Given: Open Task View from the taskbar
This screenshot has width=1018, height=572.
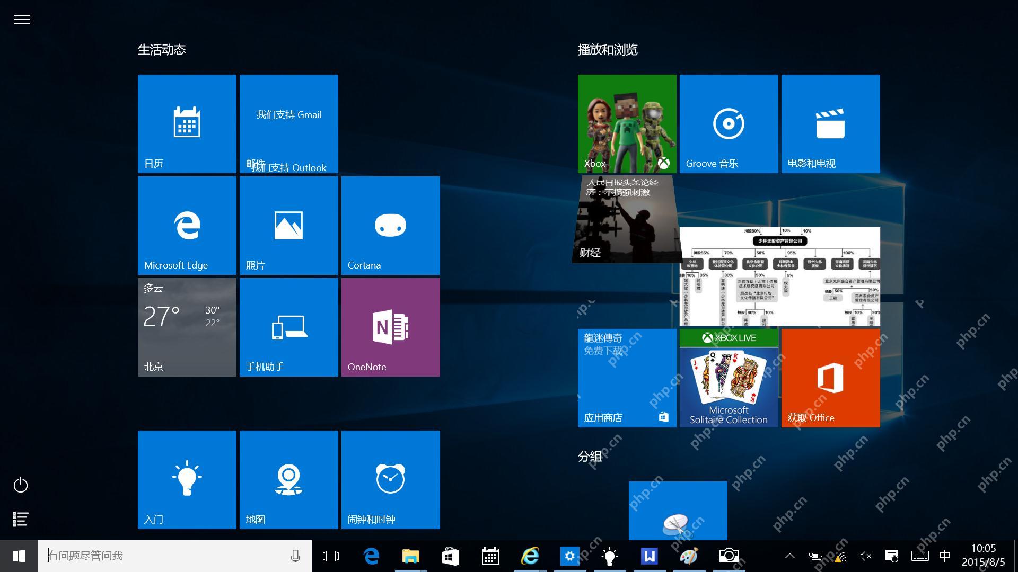Looking at the screenshot, I should click(331, 556).
